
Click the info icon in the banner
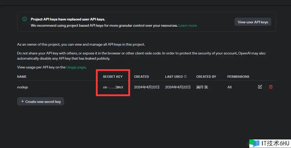click(25, 19)
